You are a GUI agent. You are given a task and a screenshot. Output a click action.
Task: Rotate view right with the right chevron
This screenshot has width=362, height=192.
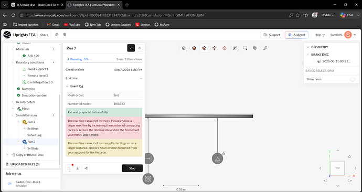pyautogui.click(x=356, y=168)
